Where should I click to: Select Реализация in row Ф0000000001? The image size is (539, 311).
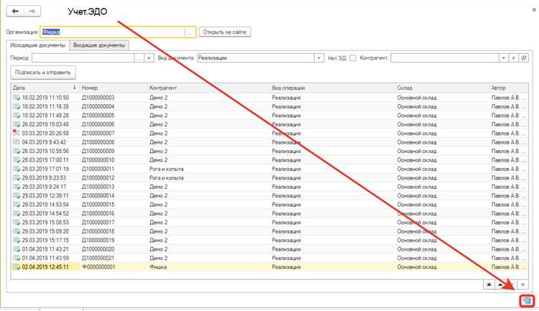click(286, 267)
